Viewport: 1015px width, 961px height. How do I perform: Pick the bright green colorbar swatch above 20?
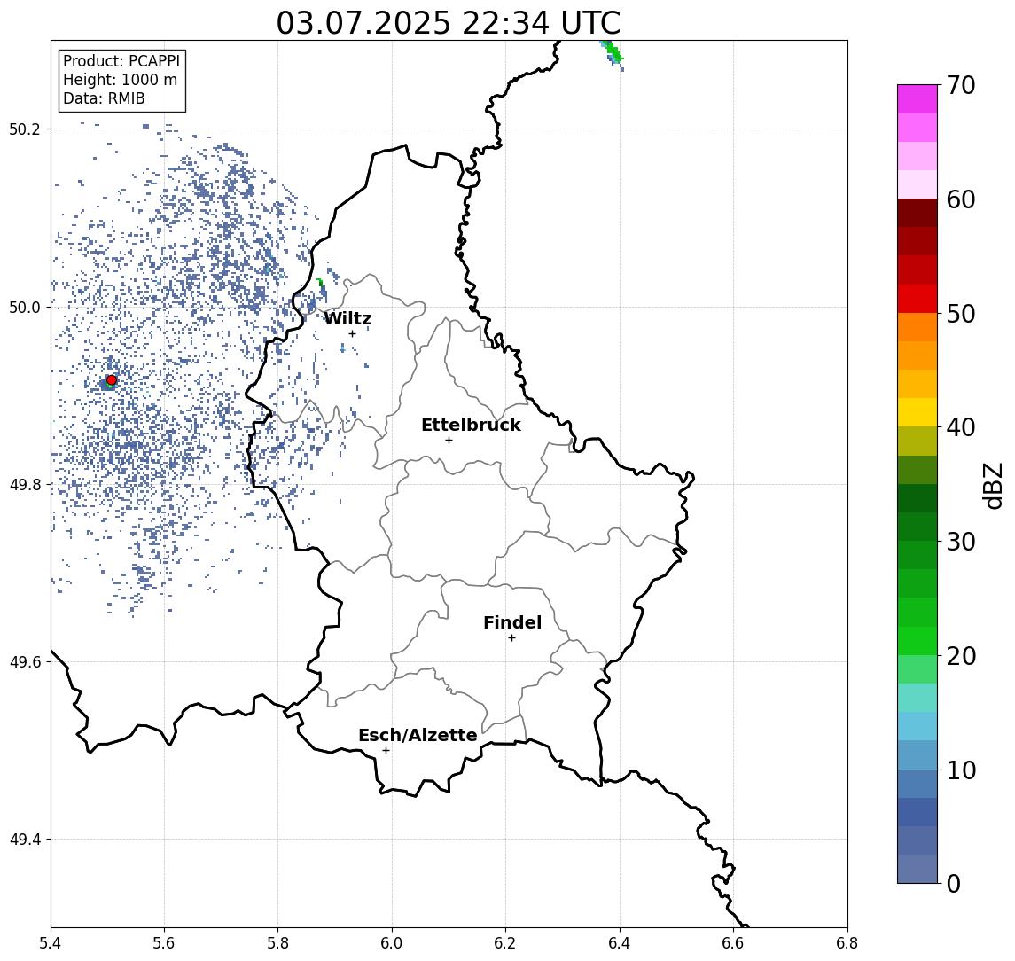click(x=917, y=640)
